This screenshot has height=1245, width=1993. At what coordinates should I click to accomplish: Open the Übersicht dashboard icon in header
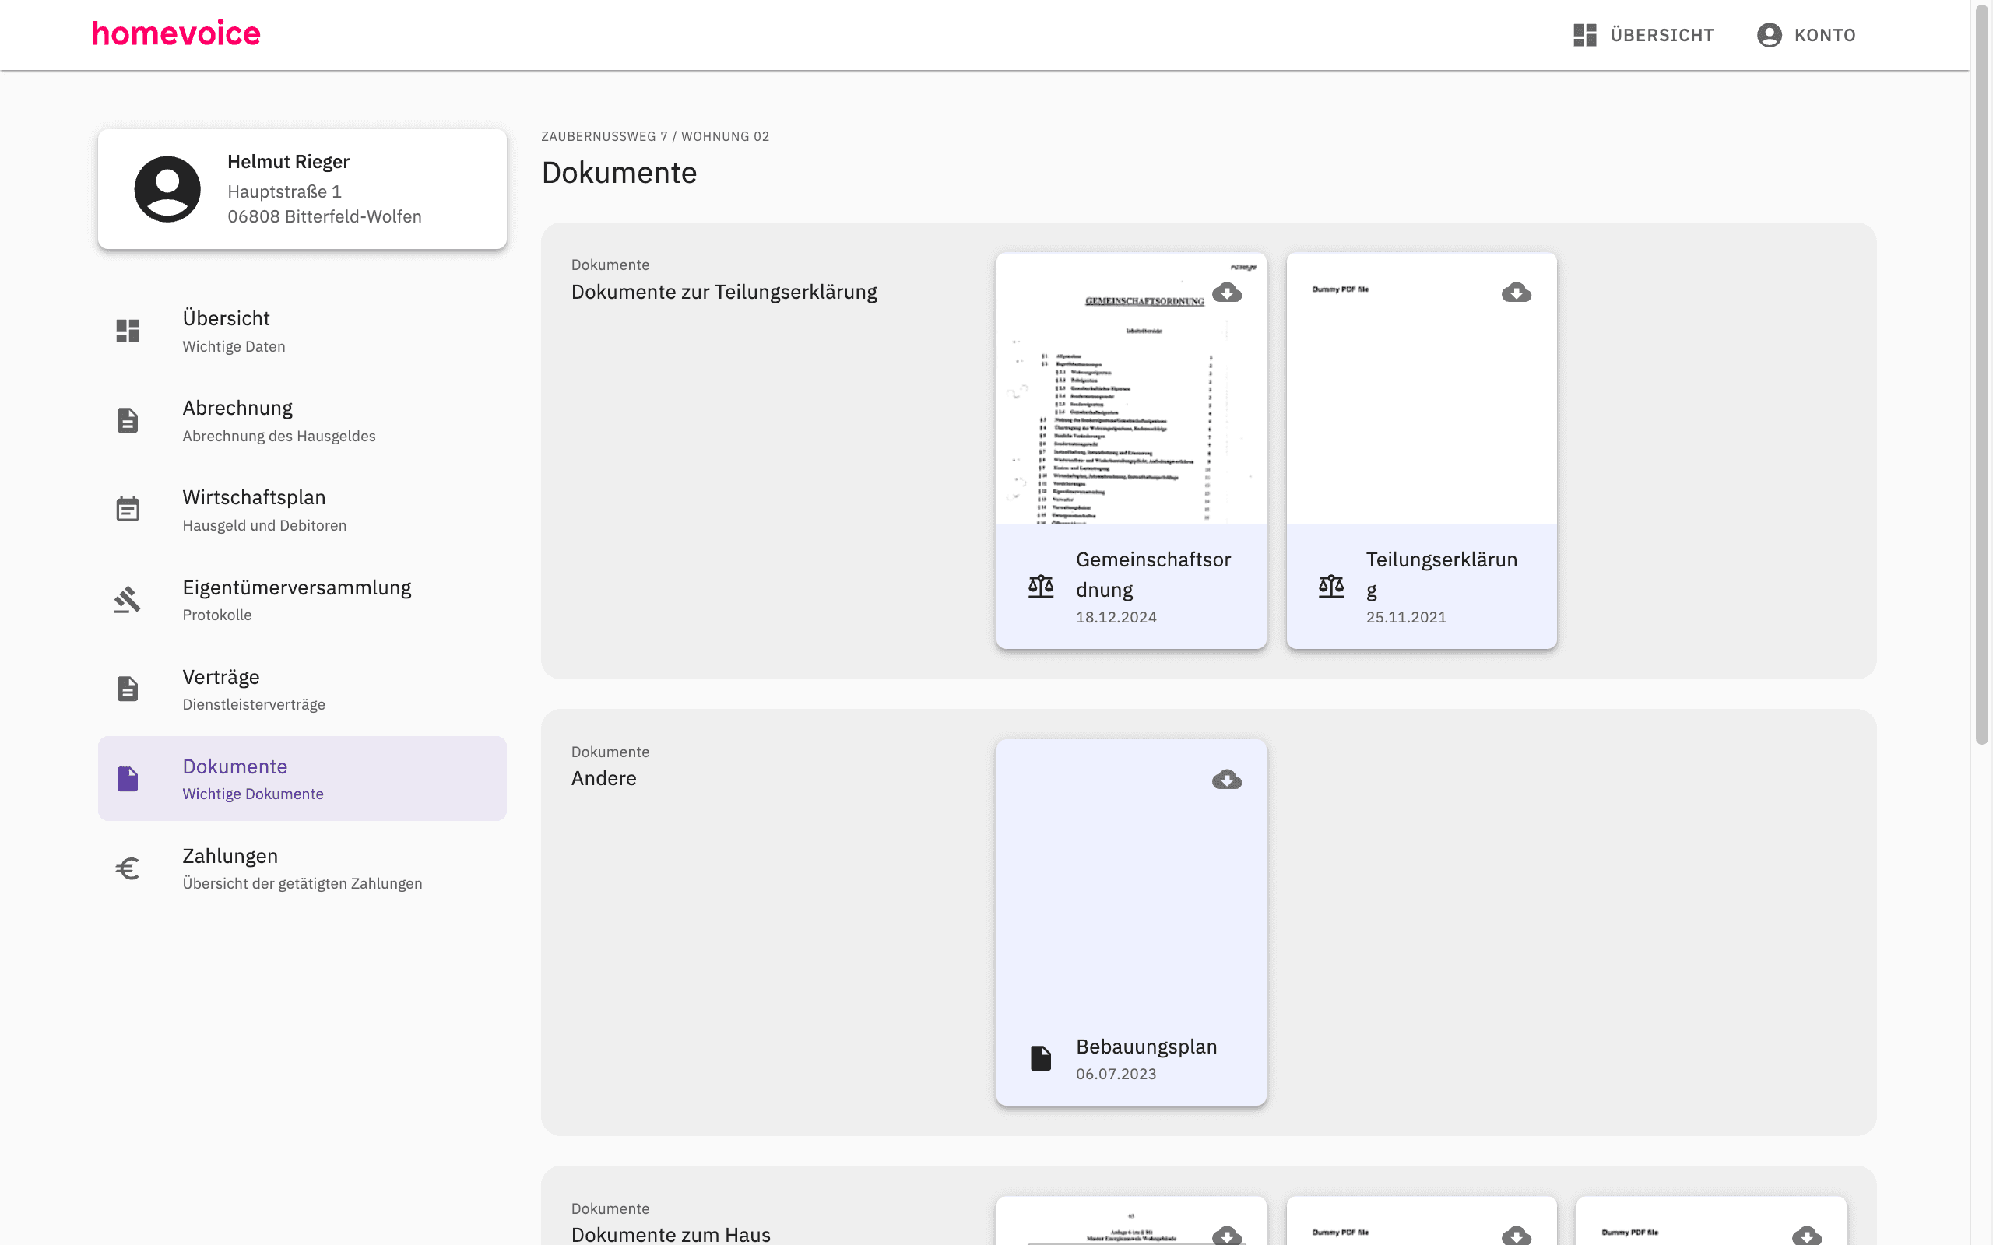(1584, 34)
